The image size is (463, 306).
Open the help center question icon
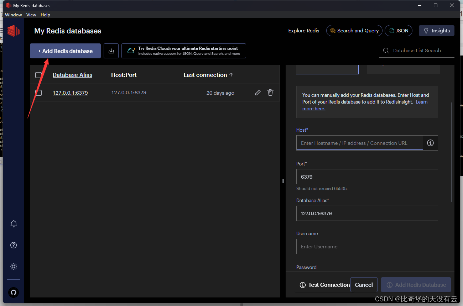pyautogui.click(x=14, y=245)
